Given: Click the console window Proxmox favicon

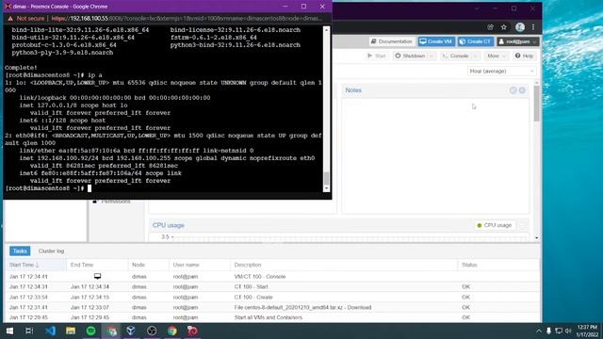Looking at the screenshot, I should coord(8,7).
